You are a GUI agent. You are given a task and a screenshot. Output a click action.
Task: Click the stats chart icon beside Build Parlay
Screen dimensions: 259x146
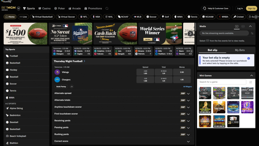[x=72, y=86]
